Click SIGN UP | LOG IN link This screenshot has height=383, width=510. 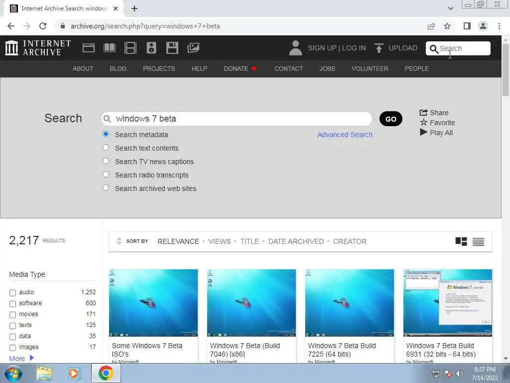pos(337,48)
